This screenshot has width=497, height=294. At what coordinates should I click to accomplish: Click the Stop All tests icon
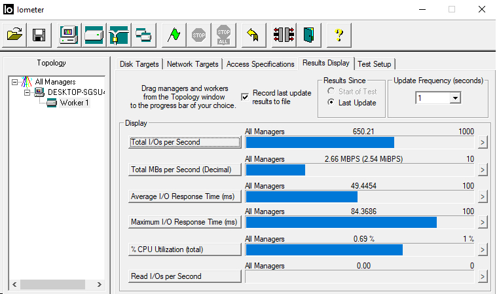pos(223,35)
